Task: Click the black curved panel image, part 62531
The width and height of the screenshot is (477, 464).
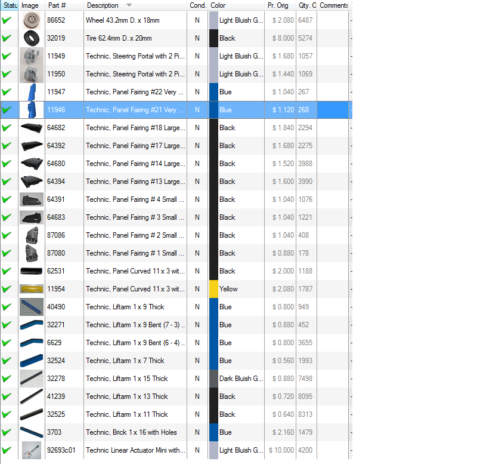Action: tap(32, 271)
